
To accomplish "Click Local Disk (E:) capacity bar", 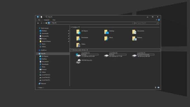I will [x=118, y=55].
